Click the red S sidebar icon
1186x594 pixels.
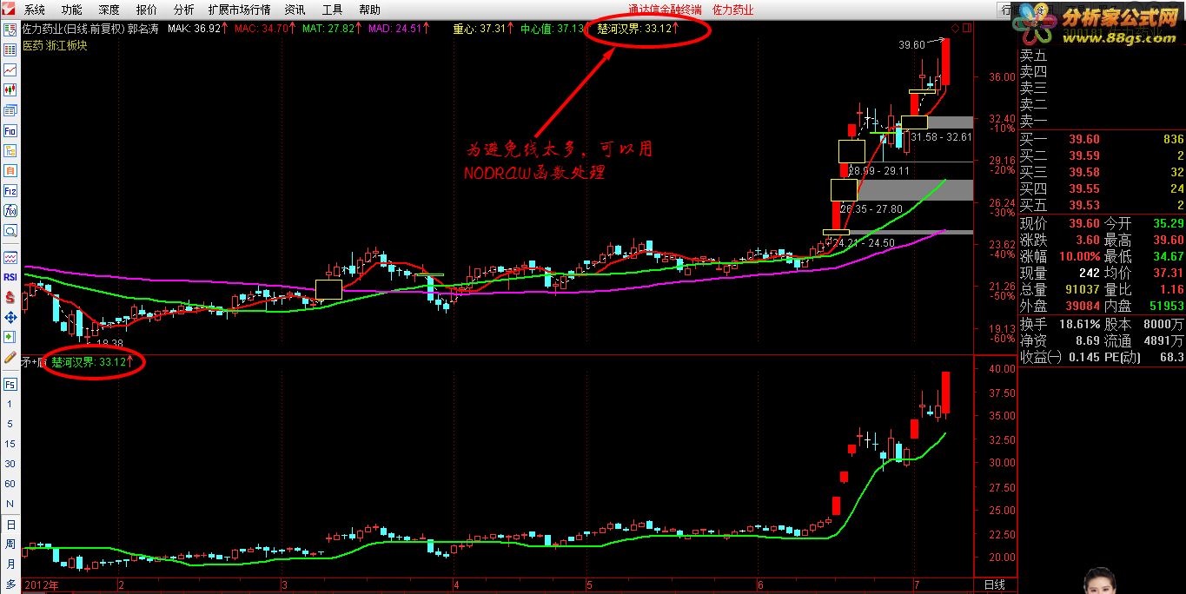(10, 297)
